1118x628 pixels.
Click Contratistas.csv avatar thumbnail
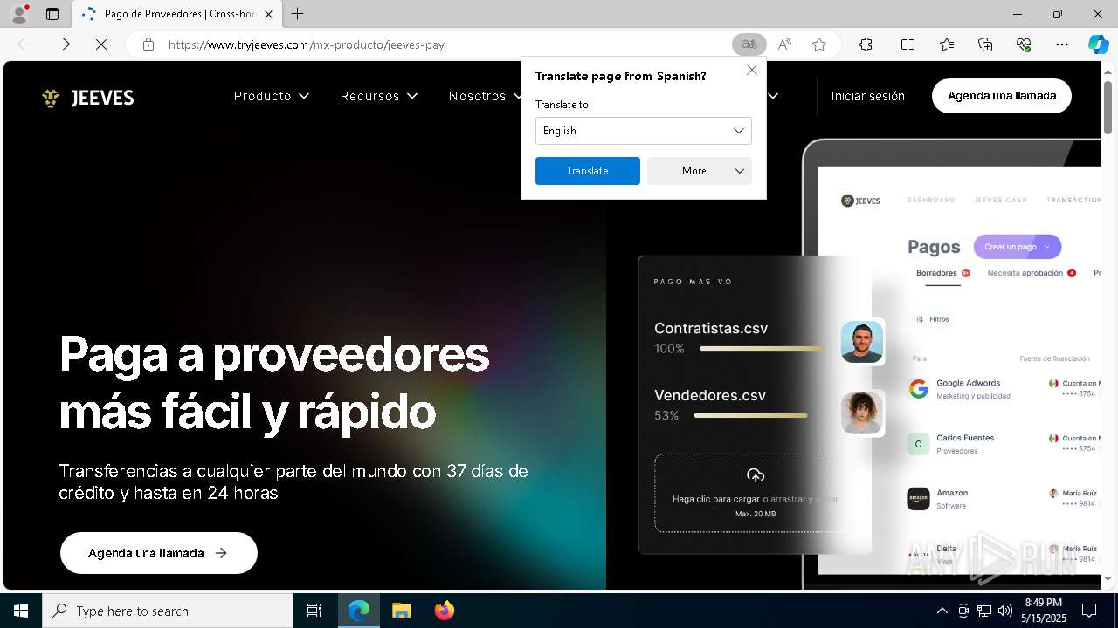862,341
